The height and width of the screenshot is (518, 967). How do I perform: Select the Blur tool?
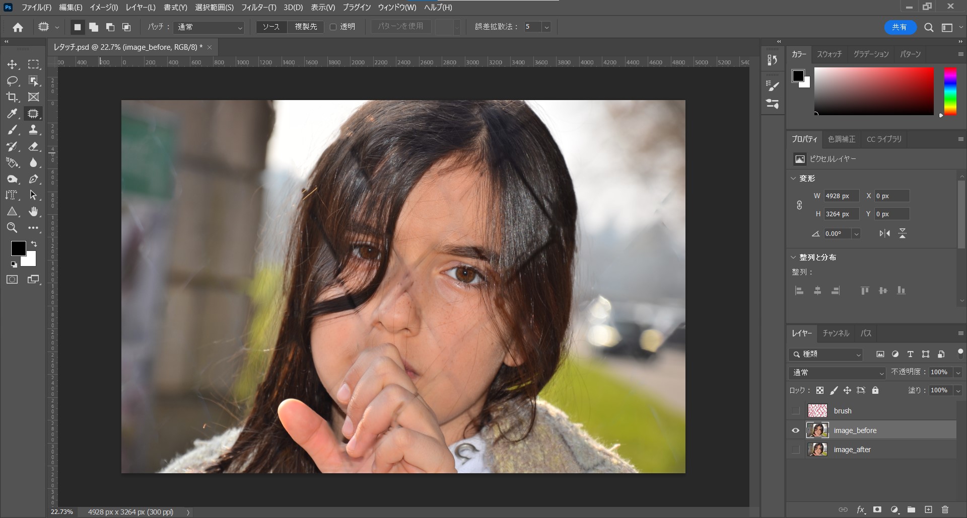33,162
